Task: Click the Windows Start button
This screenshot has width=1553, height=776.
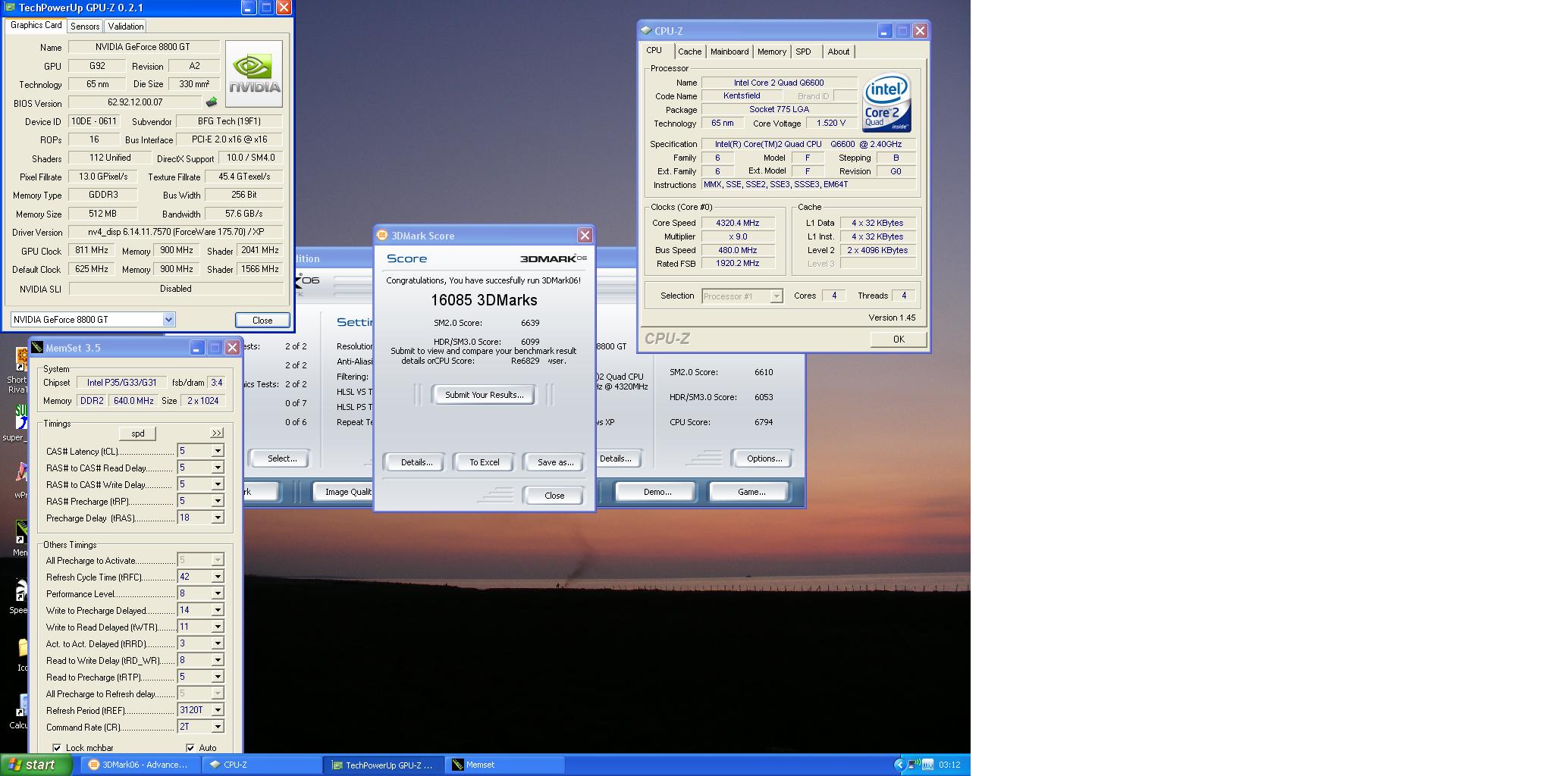Action: [35, 765]
